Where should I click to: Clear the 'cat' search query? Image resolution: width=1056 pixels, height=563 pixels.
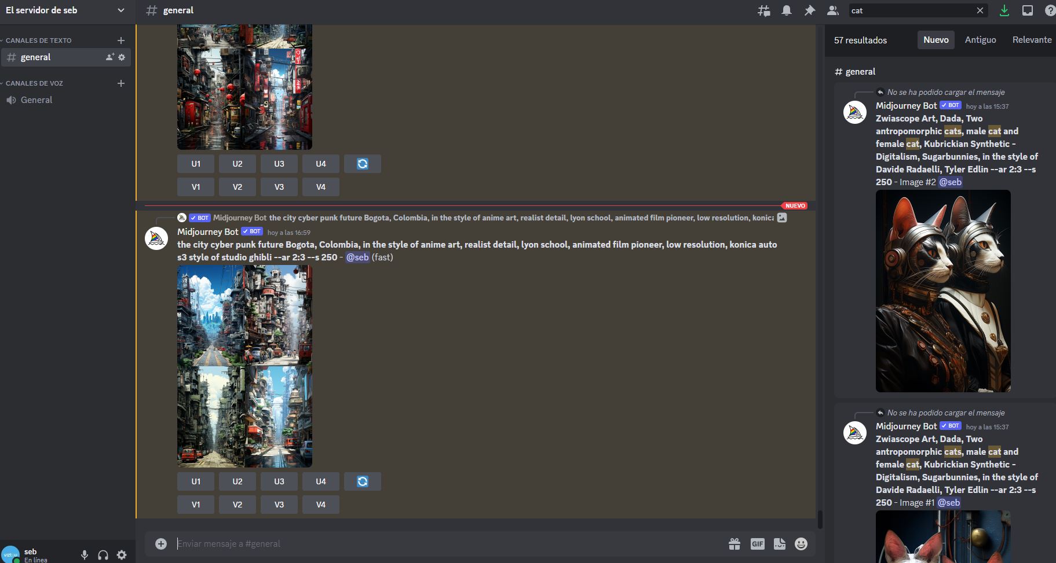(980, 10)
